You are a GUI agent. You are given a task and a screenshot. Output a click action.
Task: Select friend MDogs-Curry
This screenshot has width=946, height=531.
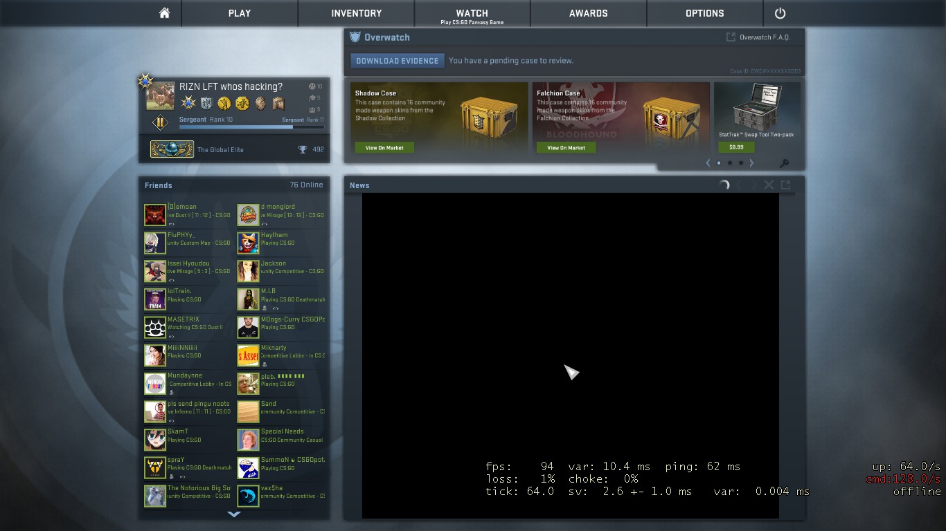[x=281, y=327]
